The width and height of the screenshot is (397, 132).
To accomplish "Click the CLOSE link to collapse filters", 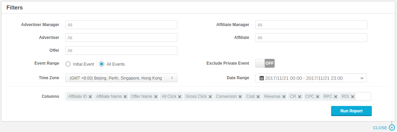I will coord(380,128).
